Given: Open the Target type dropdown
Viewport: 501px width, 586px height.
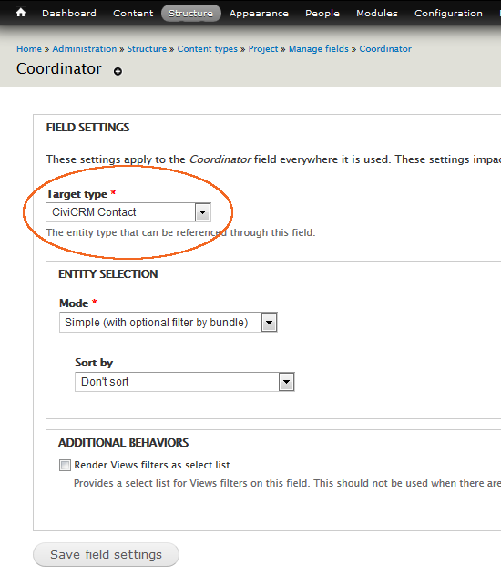Looking at the screenshot, I should 128,212.
